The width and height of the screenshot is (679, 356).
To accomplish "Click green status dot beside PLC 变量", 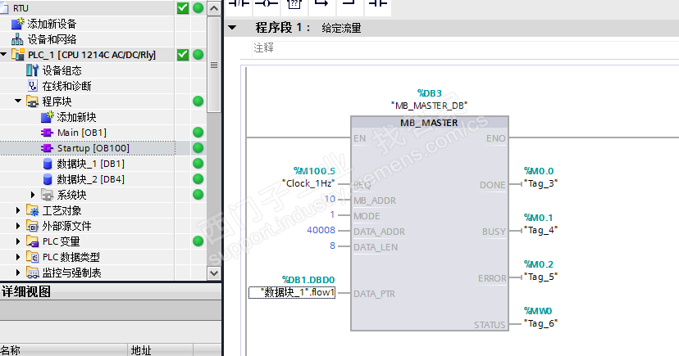I will 198,241.
